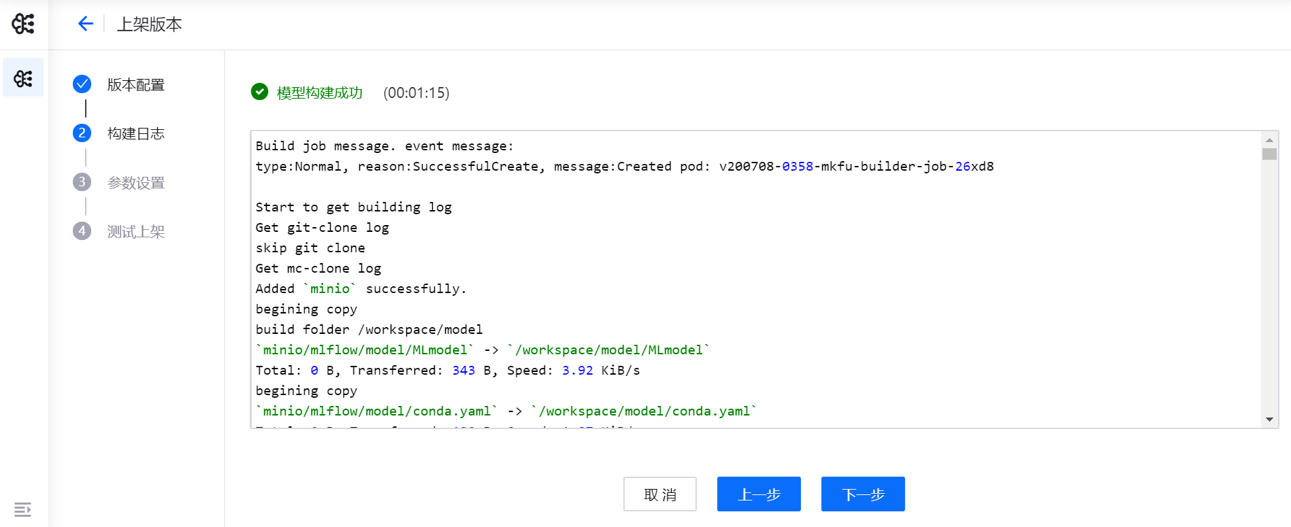Select the completed 版本配置 step checkmark
This screenshot has width=1291, height=527.
tap(82, 84)
